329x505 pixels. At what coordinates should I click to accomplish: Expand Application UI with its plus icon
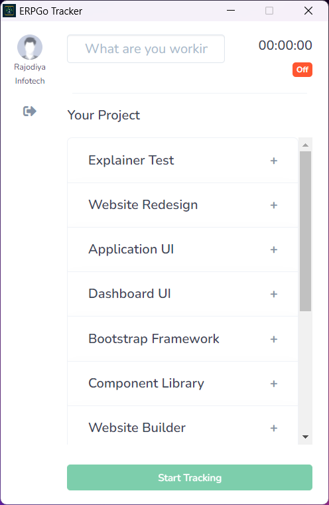pos(274,250)
